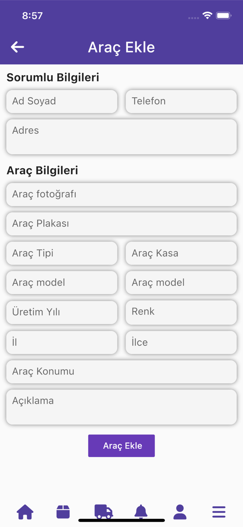Open the hamburger menu icon
The image size is (243, 527).
218,512
